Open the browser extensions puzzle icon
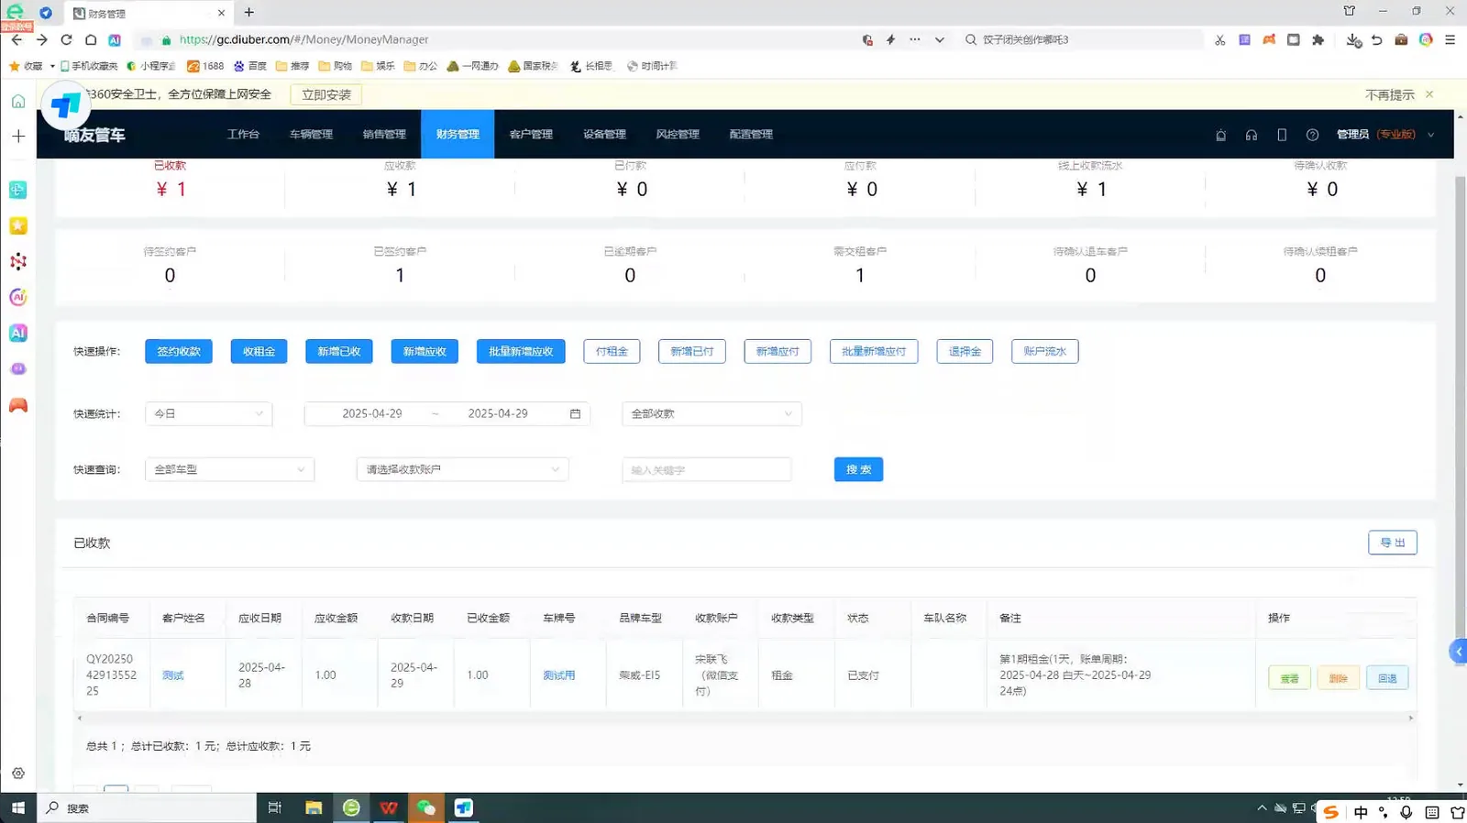 (1318, 39)
